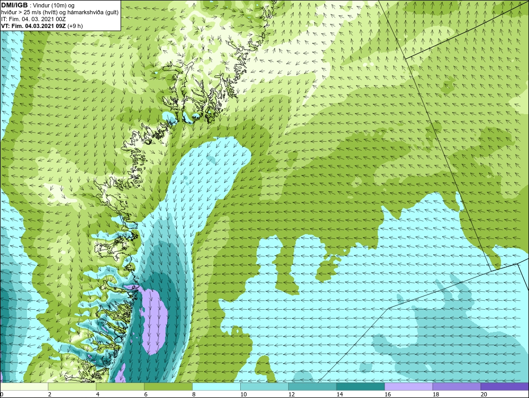Click the legend scale label '4'
Viewport: 529px width, 398px height.
[x=97, y=394]
